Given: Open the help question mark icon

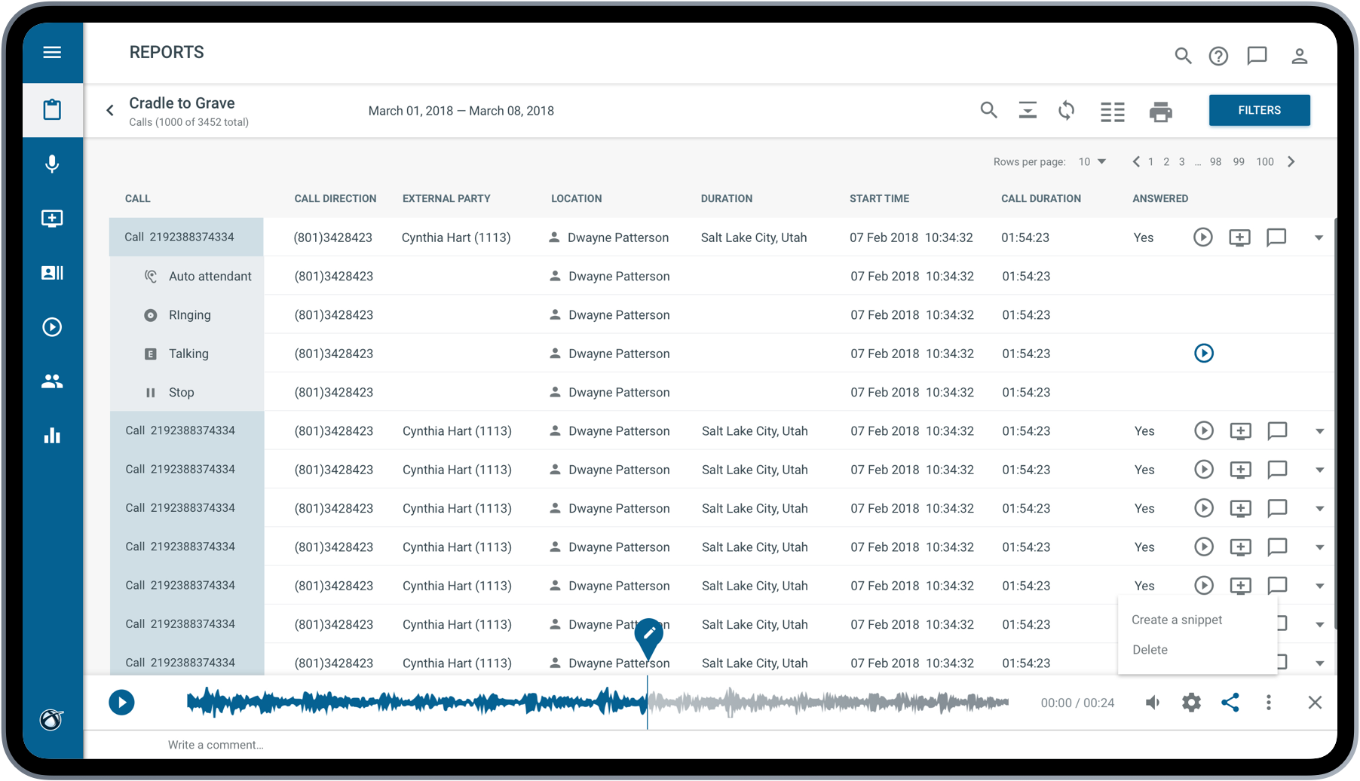Looking at the screenshot, I should (1218, 56).
